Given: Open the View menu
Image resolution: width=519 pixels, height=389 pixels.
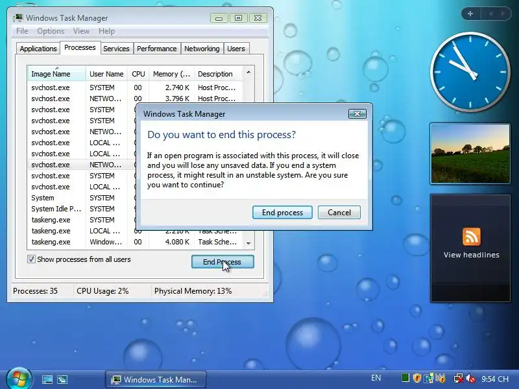Looking at the screenshot, I should tap(81, 31).
